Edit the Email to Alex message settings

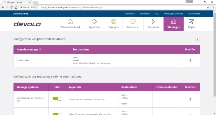190,60
